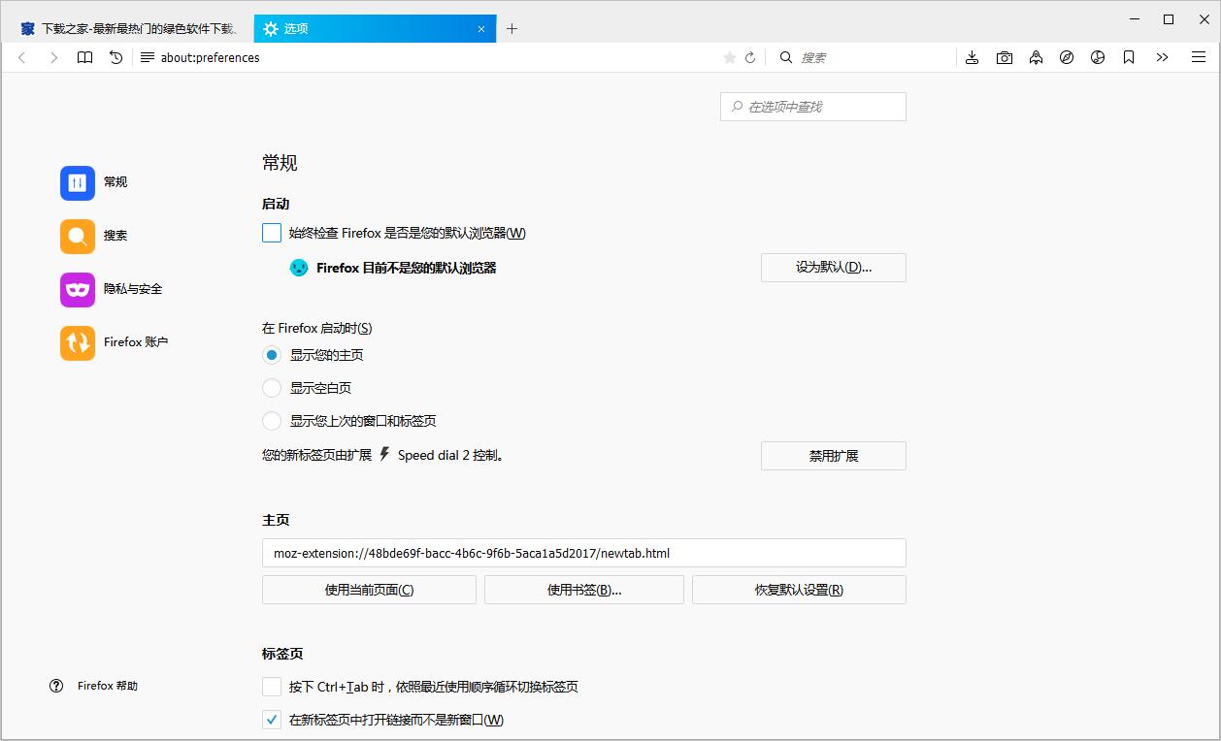Click the rocket extension icon in toolbar
1221x741 pixels.
(x=1036, y=57)
